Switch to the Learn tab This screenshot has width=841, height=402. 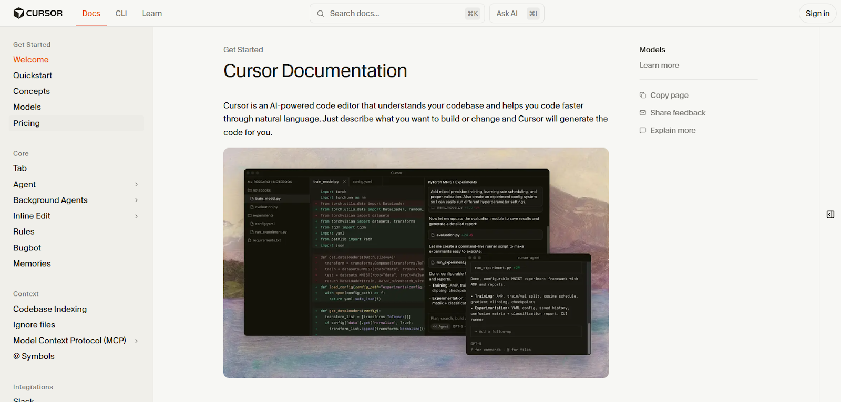click(152, 14)
